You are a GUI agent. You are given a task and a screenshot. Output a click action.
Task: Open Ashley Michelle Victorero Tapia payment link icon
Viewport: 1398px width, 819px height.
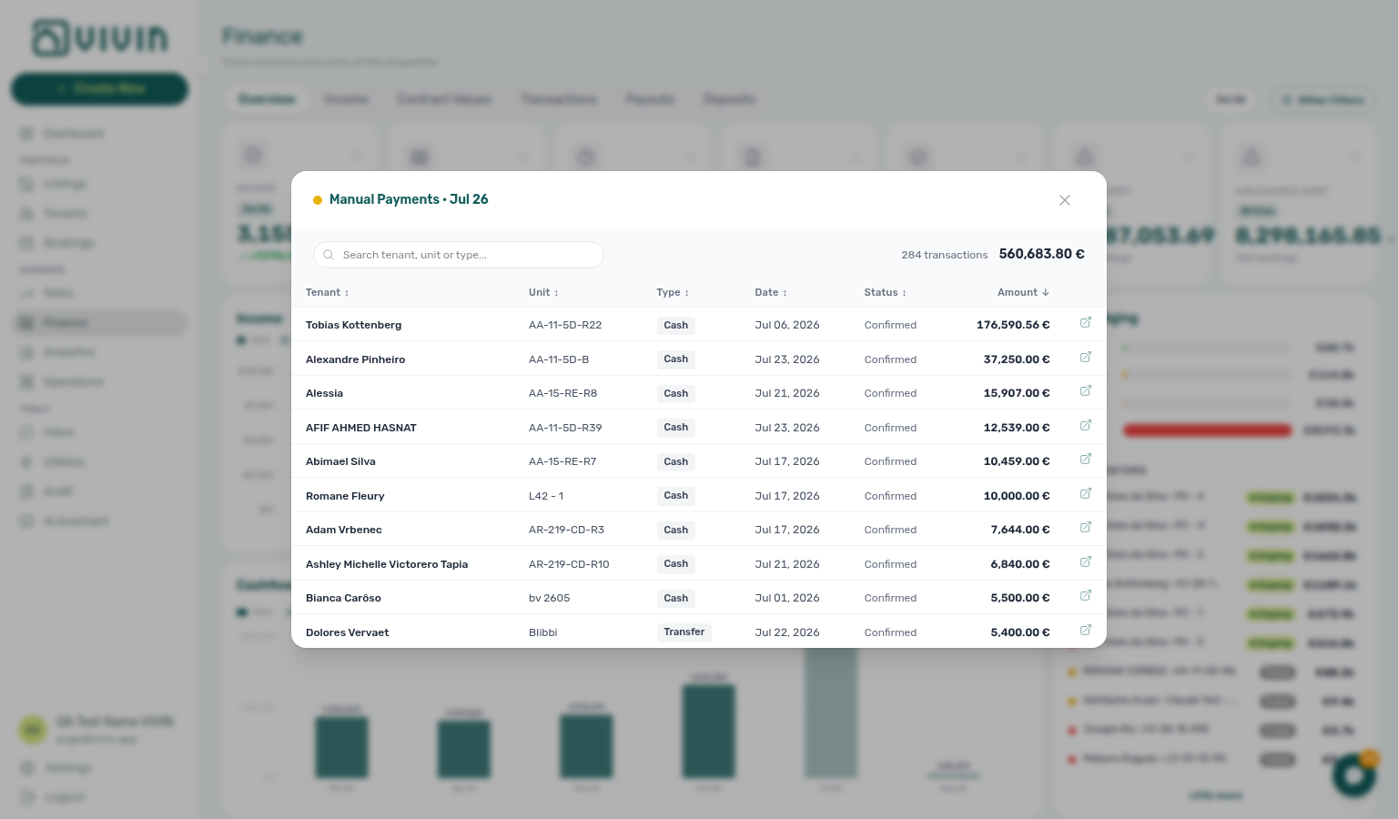coord(1085,562)
